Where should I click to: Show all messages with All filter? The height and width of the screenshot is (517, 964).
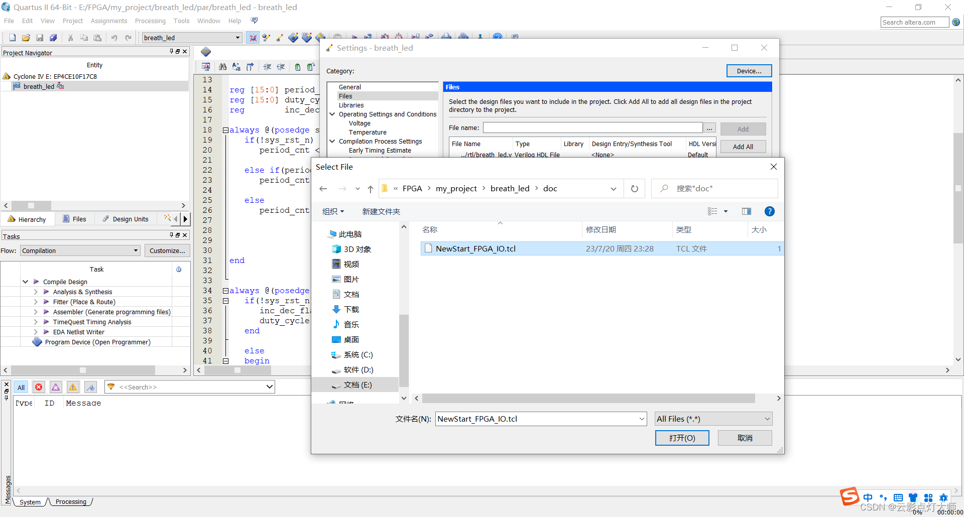[21, 387]
